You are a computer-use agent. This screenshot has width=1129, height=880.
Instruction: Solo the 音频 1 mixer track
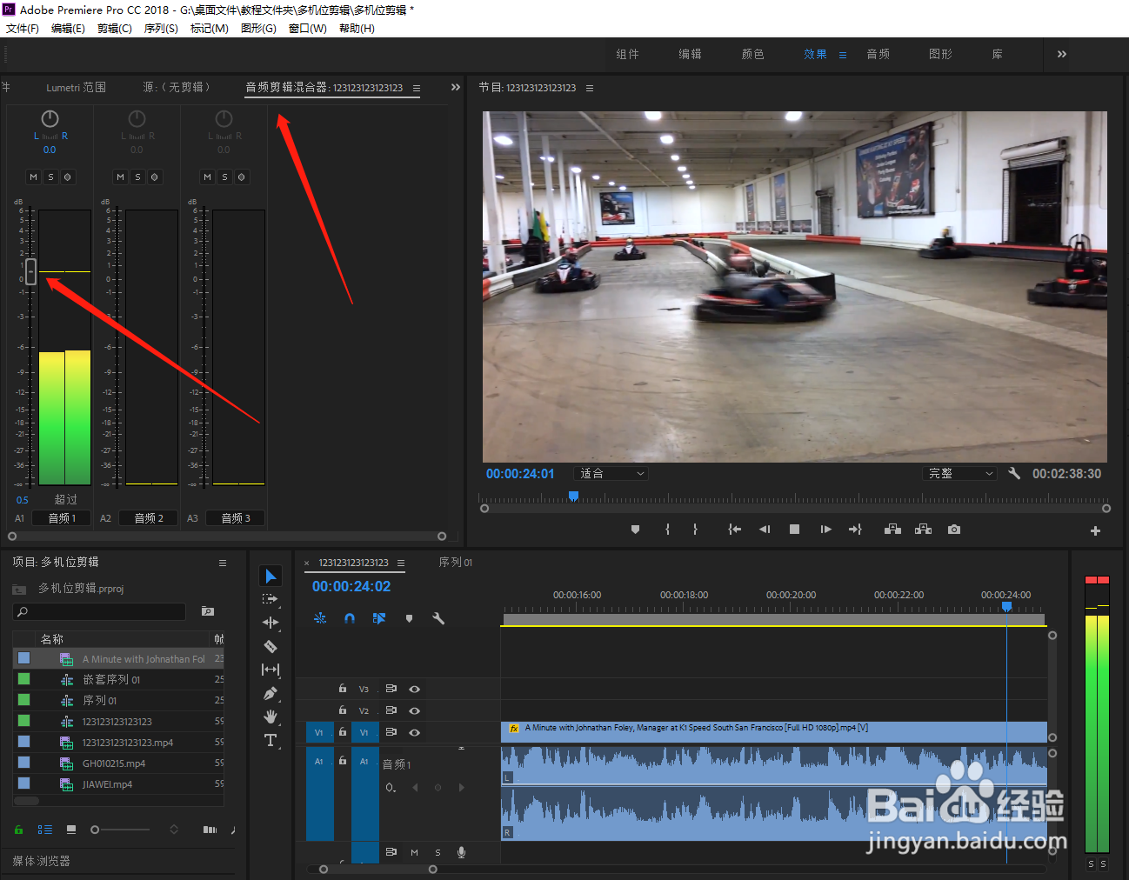click(x=50, y=177)
